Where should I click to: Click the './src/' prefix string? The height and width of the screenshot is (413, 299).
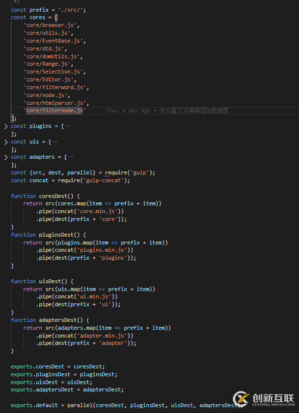point(71,10)
